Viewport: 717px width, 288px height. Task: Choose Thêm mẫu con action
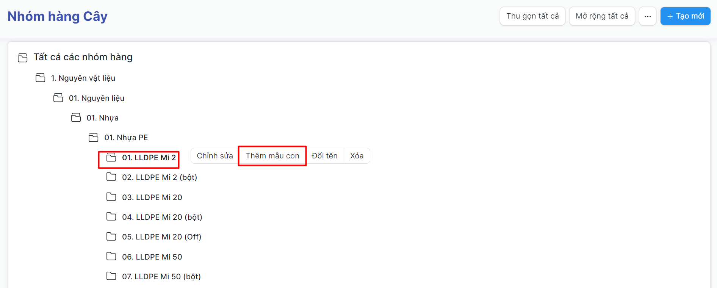pos(272,156)
